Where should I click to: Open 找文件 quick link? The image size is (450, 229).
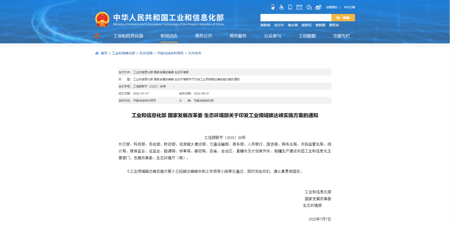[x=279, y=25]
